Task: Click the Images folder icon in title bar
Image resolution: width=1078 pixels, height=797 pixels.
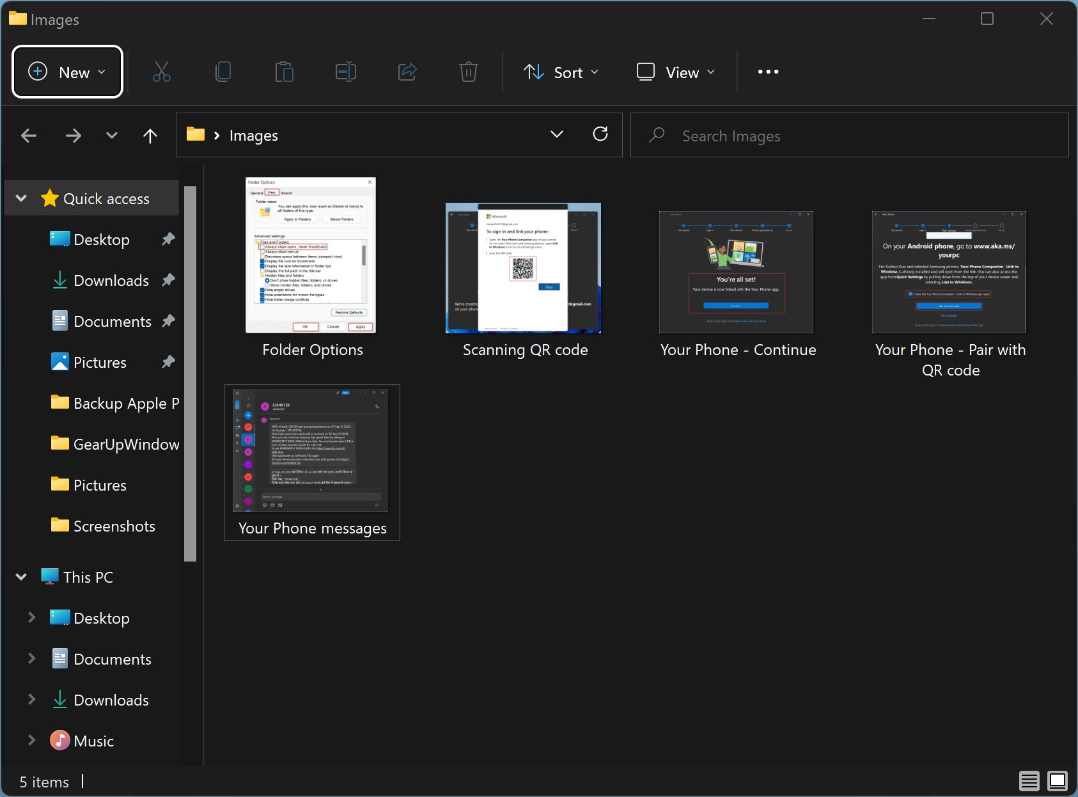Action: pyautogui.click(x=18, y=19)
